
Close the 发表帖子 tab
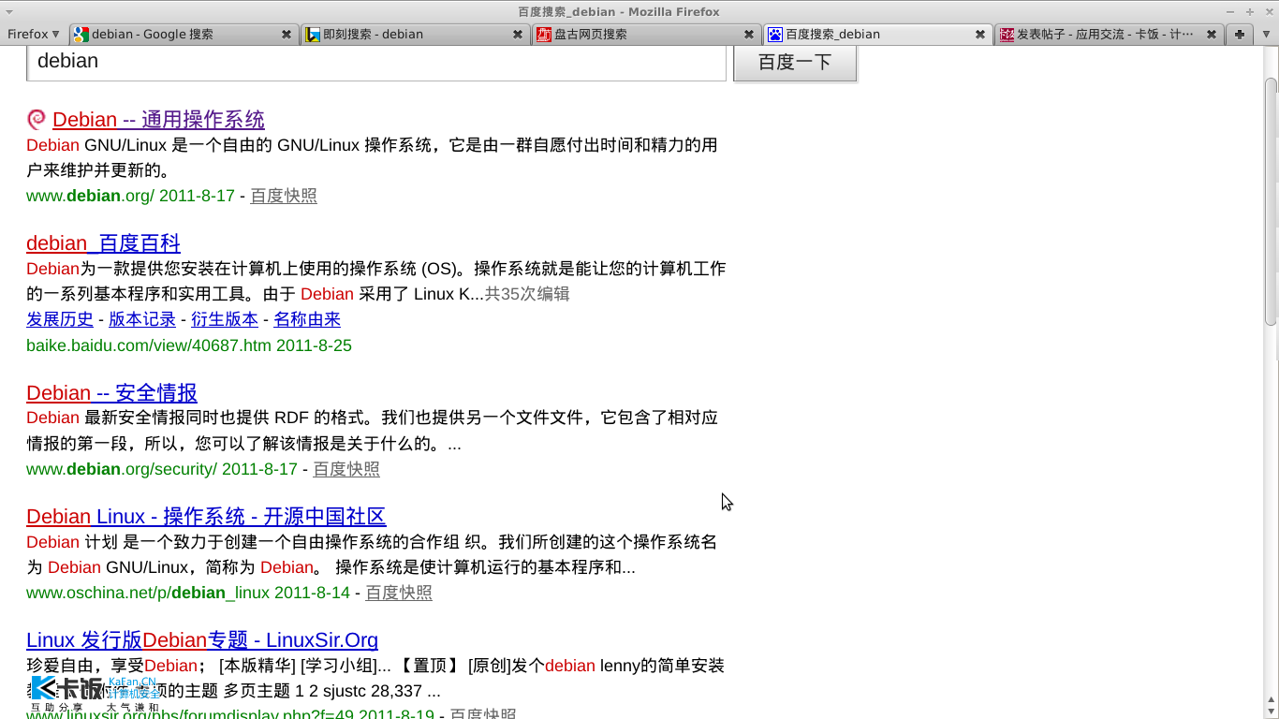pyautogui.click(x=1212, y=34)
